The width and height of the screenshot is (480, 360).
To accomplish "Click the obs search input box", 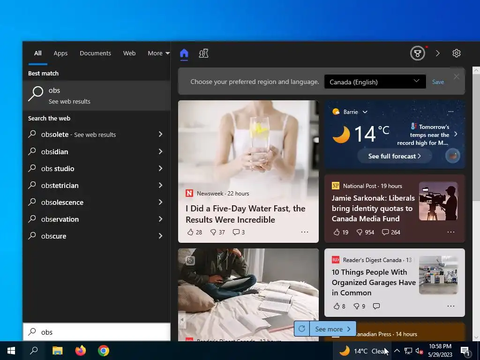I will pos(97,332).
